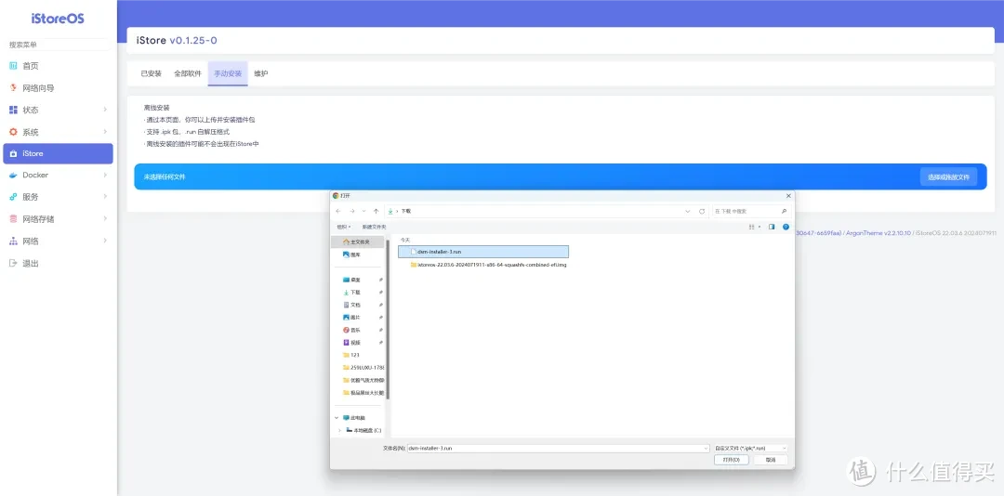This screenshot has width=1004, height=496.
Task: Click the 退出 logout icon in sidebar
Action: 13,263
